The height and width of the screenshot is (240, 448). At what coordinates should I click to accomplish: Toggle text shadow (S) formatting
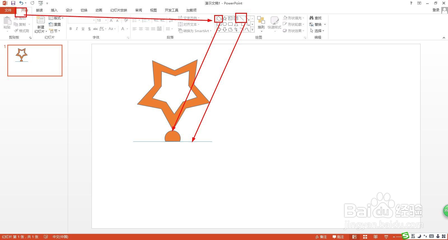[89, 29]
